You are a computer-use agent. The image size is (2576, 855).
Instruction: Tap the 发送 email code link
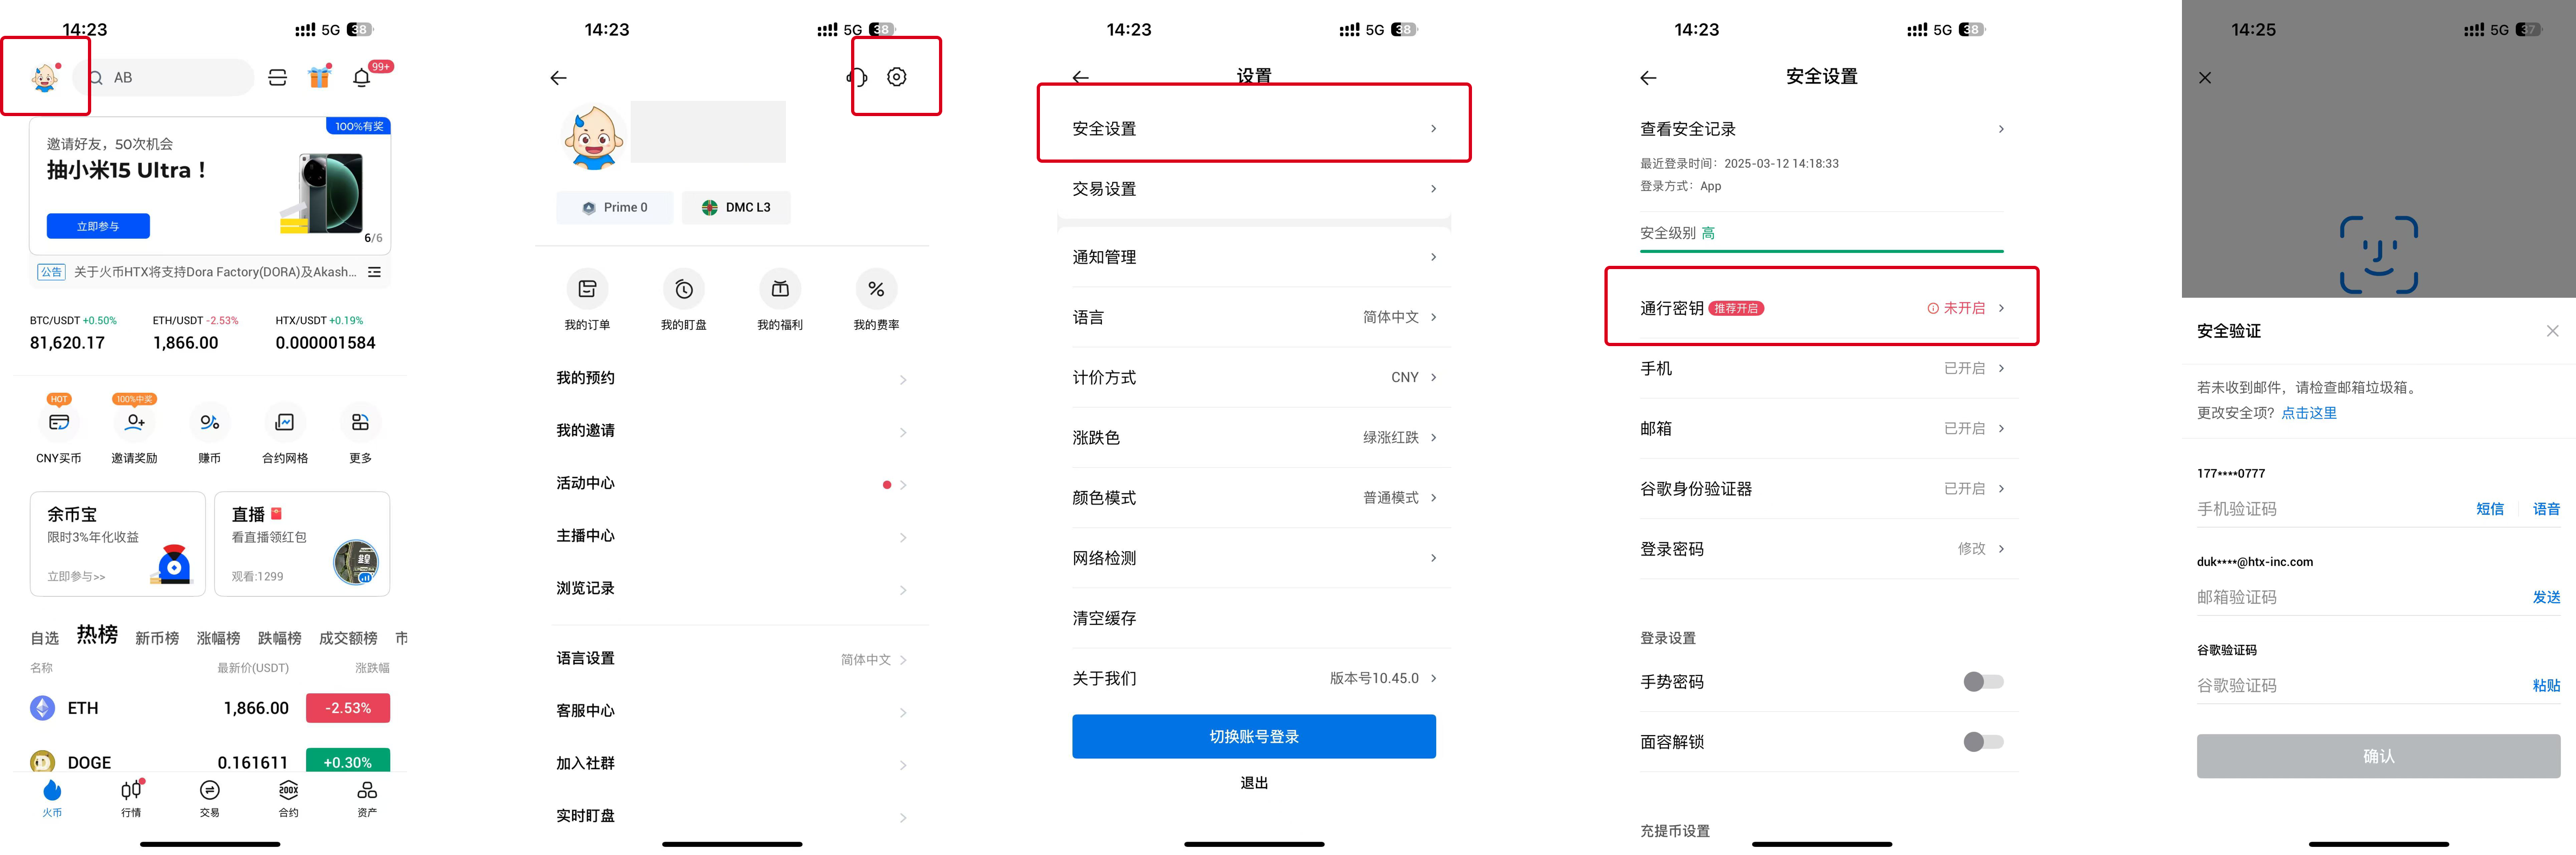click(x=2545, y=597)
